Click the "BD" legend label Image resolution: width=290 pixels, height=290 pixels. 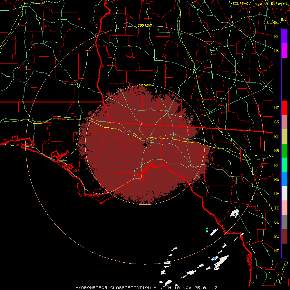[277, 137]
